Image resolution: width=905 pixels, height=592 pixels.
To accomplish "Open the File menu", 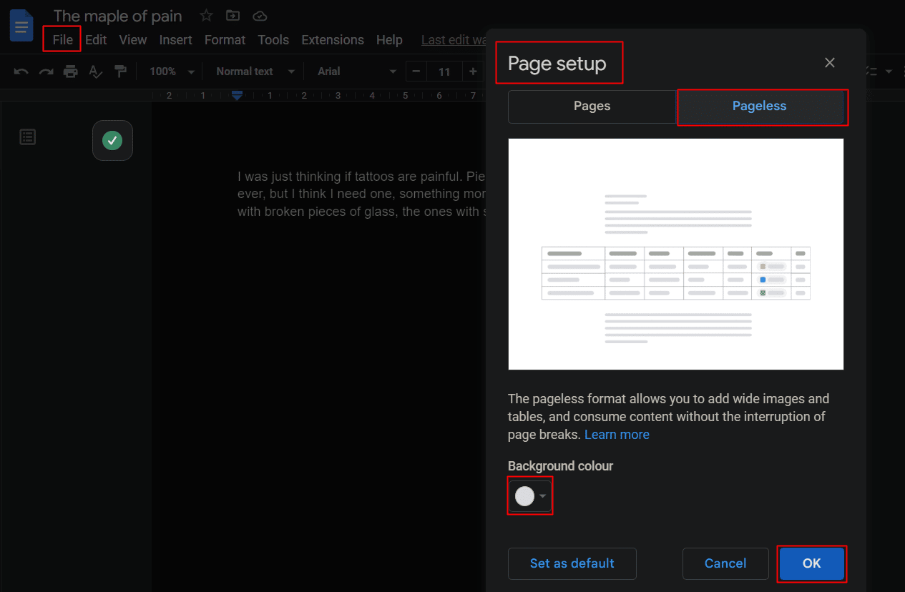I will pos(63,40).
